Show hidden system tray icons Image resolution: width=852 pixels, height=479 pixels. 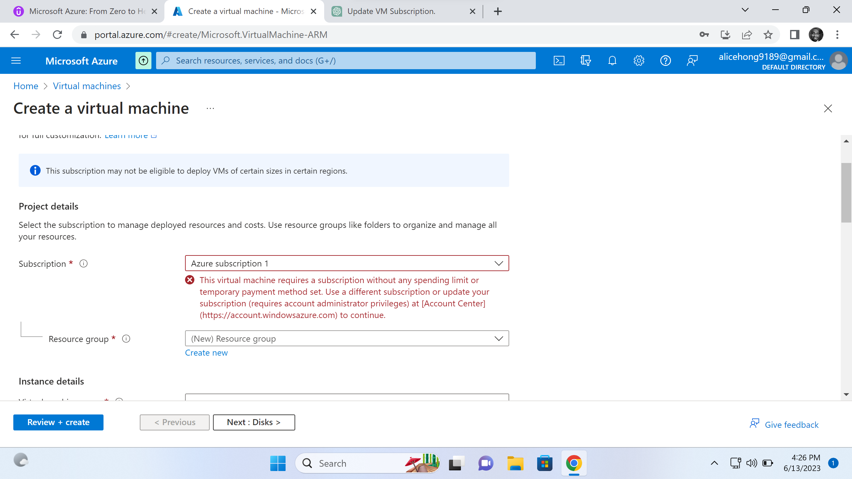pyautogui.click(x=714, y=463)
